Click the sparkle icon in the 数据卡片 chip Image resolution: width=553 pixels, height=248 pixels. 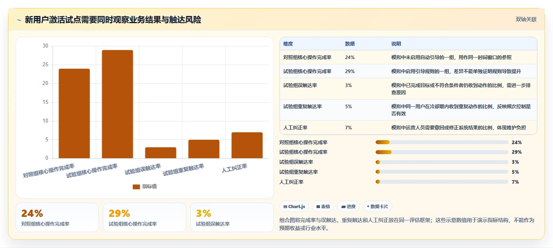[x=368, y=206]
